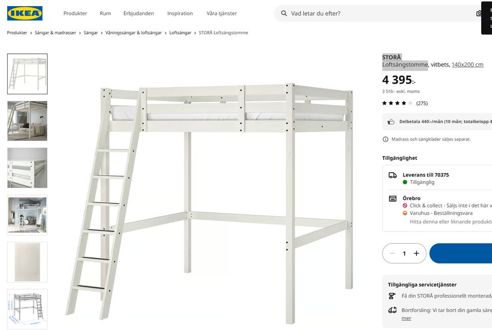Image resolution: width=492 pixels, height=330 pixels.
Task: Click the 140x200 cm size link
Action: click(x=467, y=65)
